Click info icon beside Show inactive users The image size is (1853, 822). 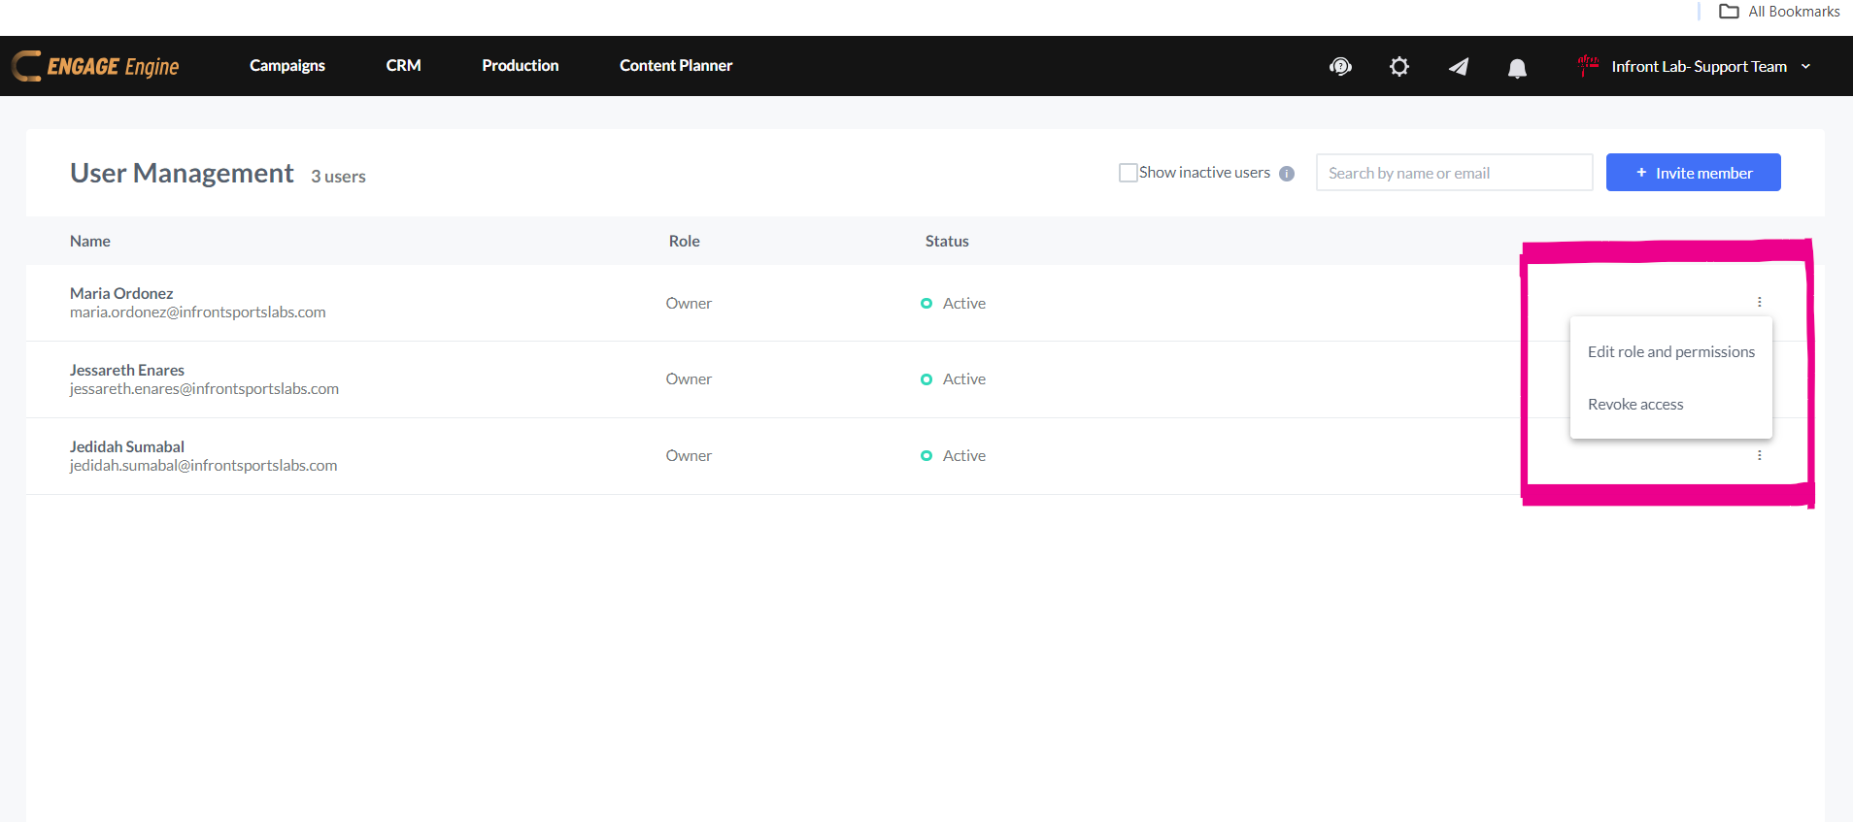pyautogui.click(x=1287, y=174)
